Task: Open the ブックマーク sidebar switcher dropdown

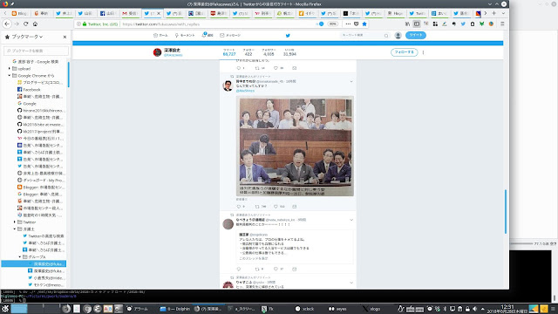Action: pyautogui.click(x=24, y=37)
